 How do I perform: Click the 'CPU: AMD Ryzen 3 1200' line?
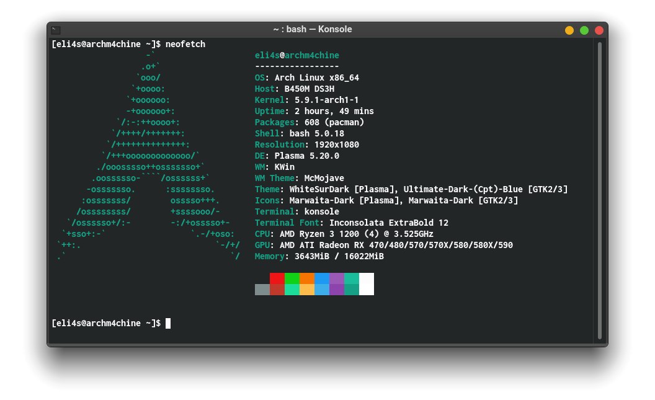344,234
